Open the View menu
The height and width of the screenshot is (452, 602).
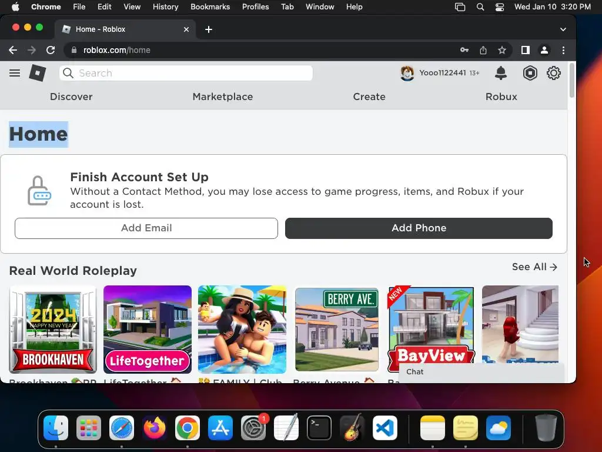pyautogui.click(x=132, y=7)
